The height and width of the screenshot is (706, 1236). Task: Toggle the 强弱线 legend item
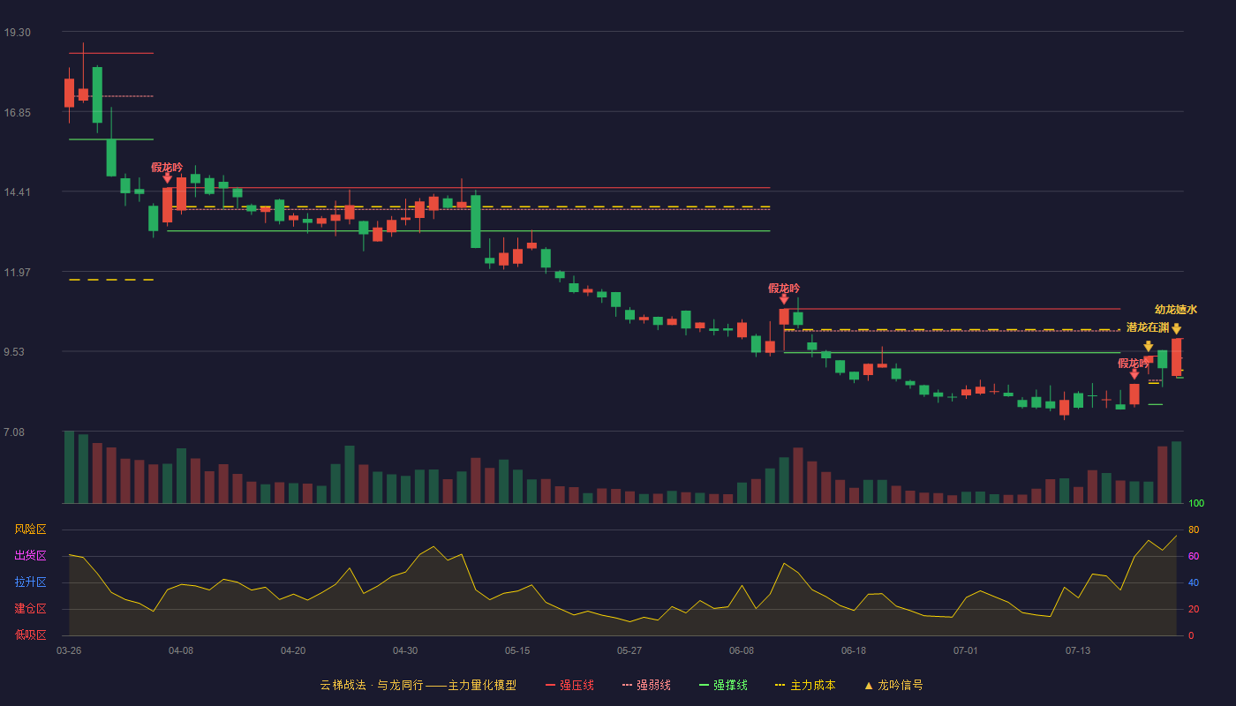pyautogui.click(x=646, y=685)
